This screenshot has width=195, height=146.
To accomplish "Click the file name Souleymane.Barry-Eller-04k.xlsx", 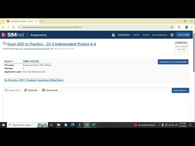I will [x=37, y=65].
